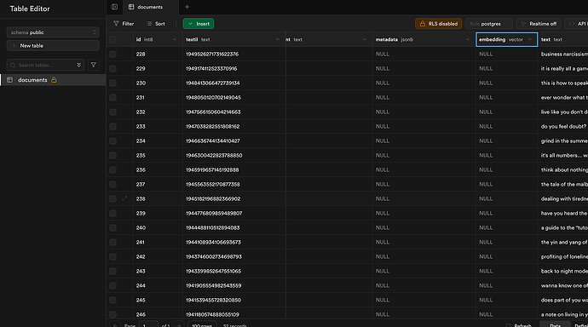This screenshot has width=588, height=327.
Task: Click the embedding vector column header
Action: (x=506, y=39)
